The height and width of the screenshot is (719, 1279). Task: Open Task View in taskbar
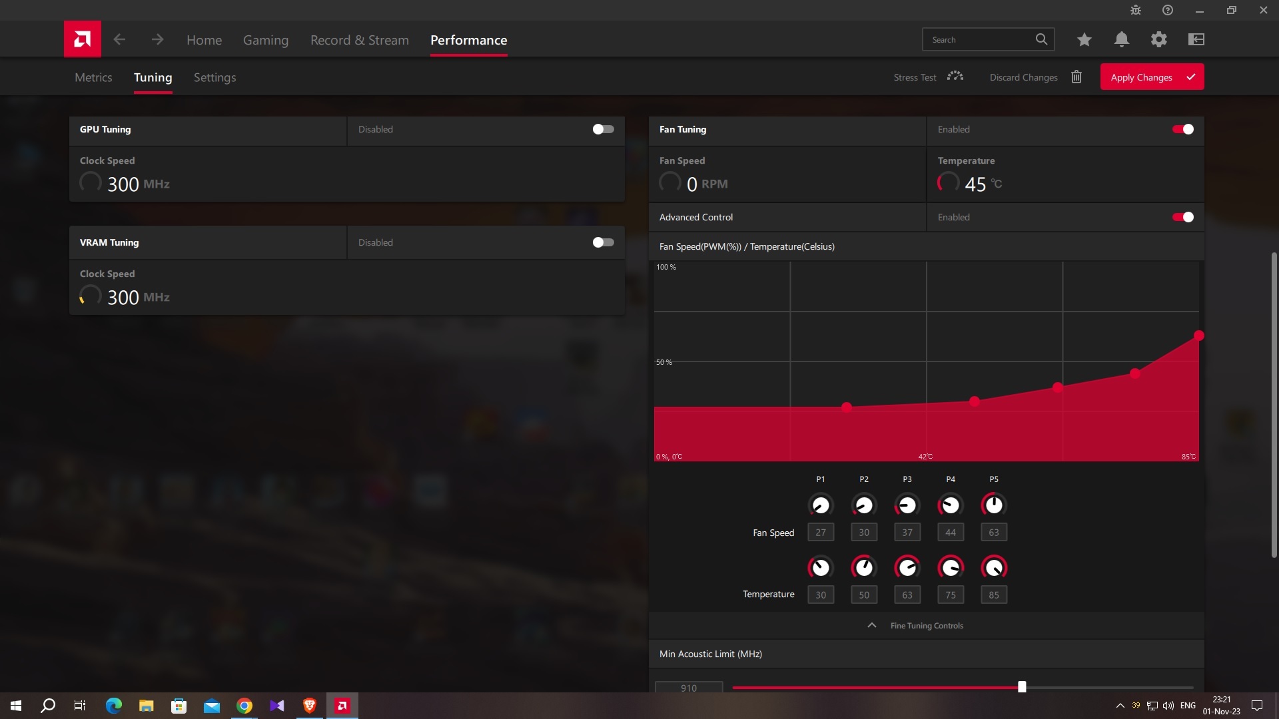coord(80,706)
